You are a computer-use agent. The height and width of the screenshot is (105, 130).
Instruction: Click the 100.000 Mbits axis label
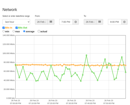click(9, 53)
